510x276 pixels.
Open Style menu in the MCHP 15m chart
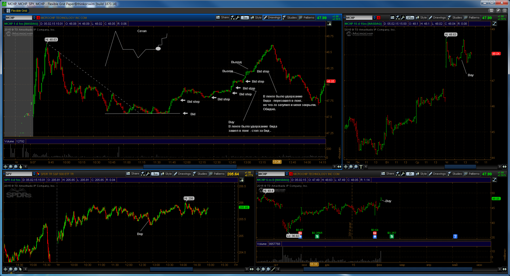click(421, 18)
